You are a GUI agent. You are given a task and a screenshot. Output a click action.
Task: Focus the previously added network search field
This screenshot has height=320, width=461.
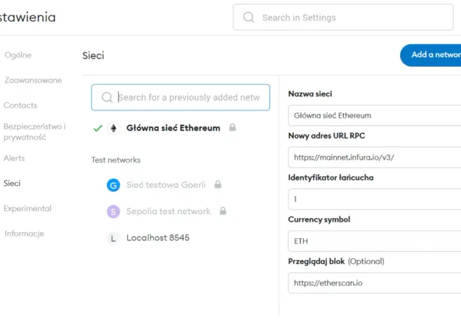181,97
